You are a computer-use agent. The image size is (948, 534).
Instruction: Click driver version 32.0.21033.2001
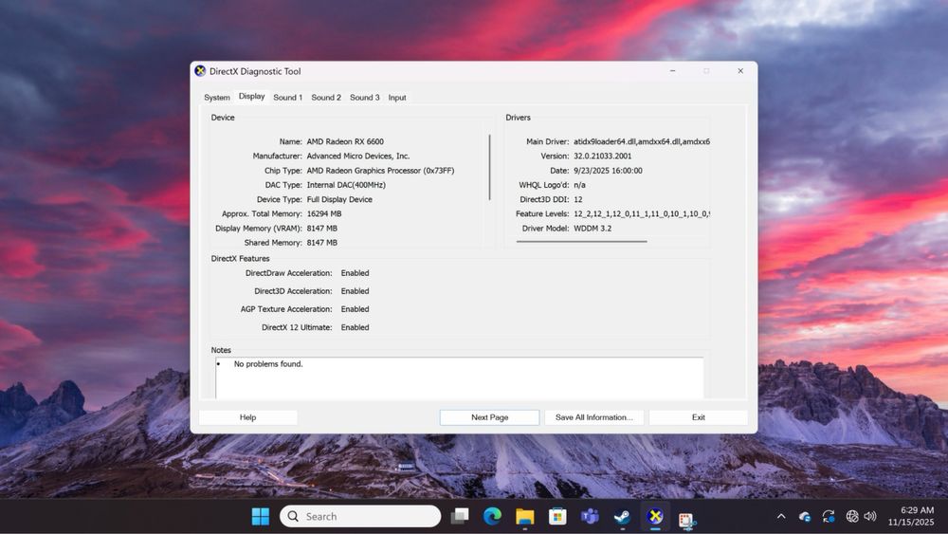(602, 157)
